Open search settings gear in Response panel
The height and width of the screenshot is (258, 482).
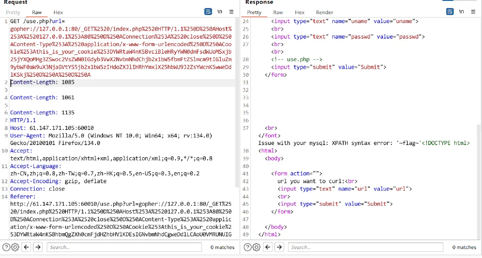257,247
